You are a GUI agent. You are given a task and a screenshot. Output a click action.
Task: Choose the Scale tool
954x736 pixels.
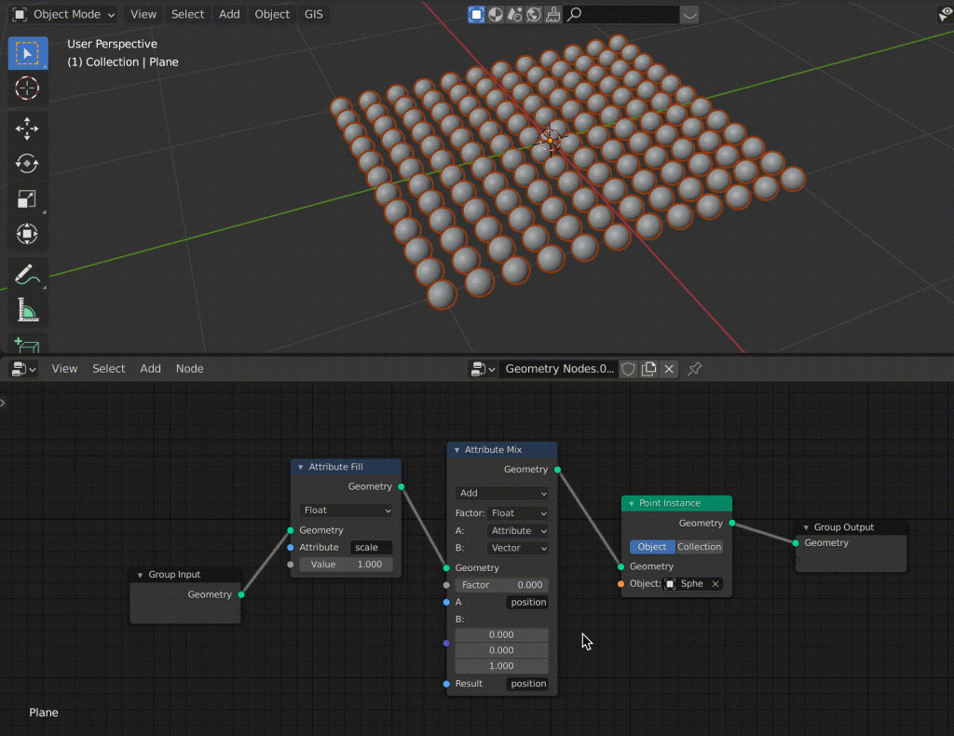[28, 198]
